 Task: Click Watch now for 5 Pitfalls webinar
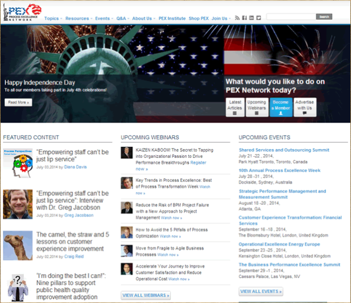(x=170, y=236)
